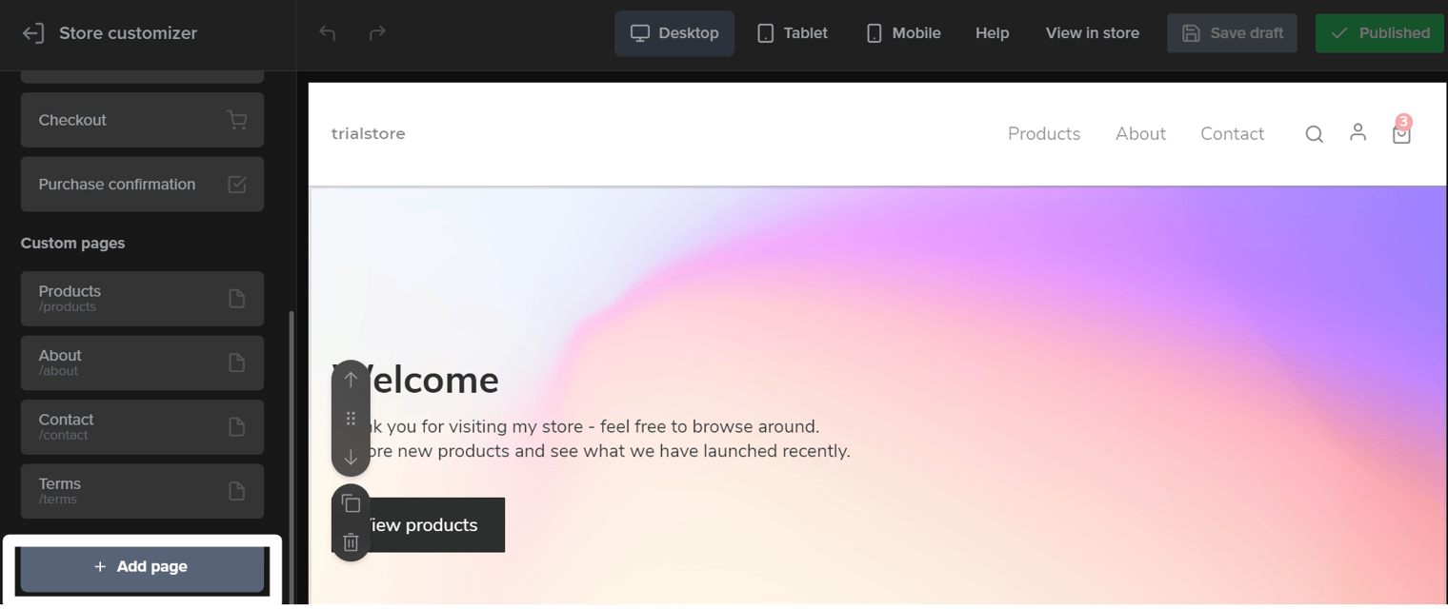Click the document icon on Contact row
Viewport: 1448px width, 609px height.
[x=237, y=427]
